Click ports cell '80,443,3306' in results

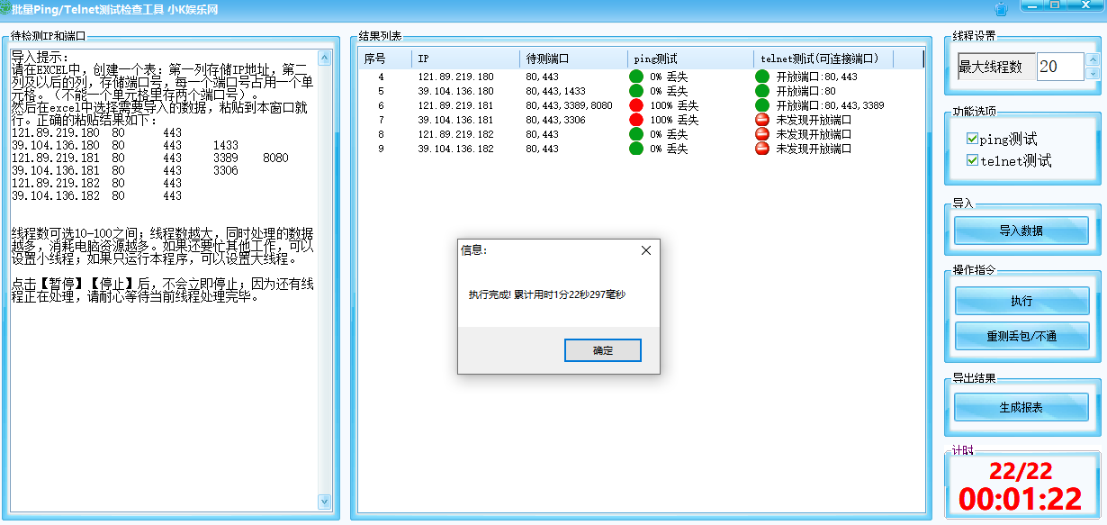pos(555,121)
